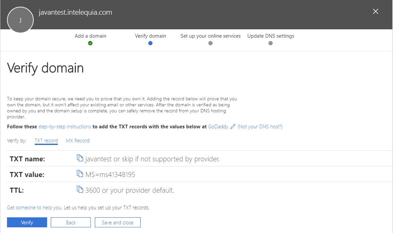Click Get someone to help you
The height and width of the screenshot is (233, 393).
tap(34, 207)
